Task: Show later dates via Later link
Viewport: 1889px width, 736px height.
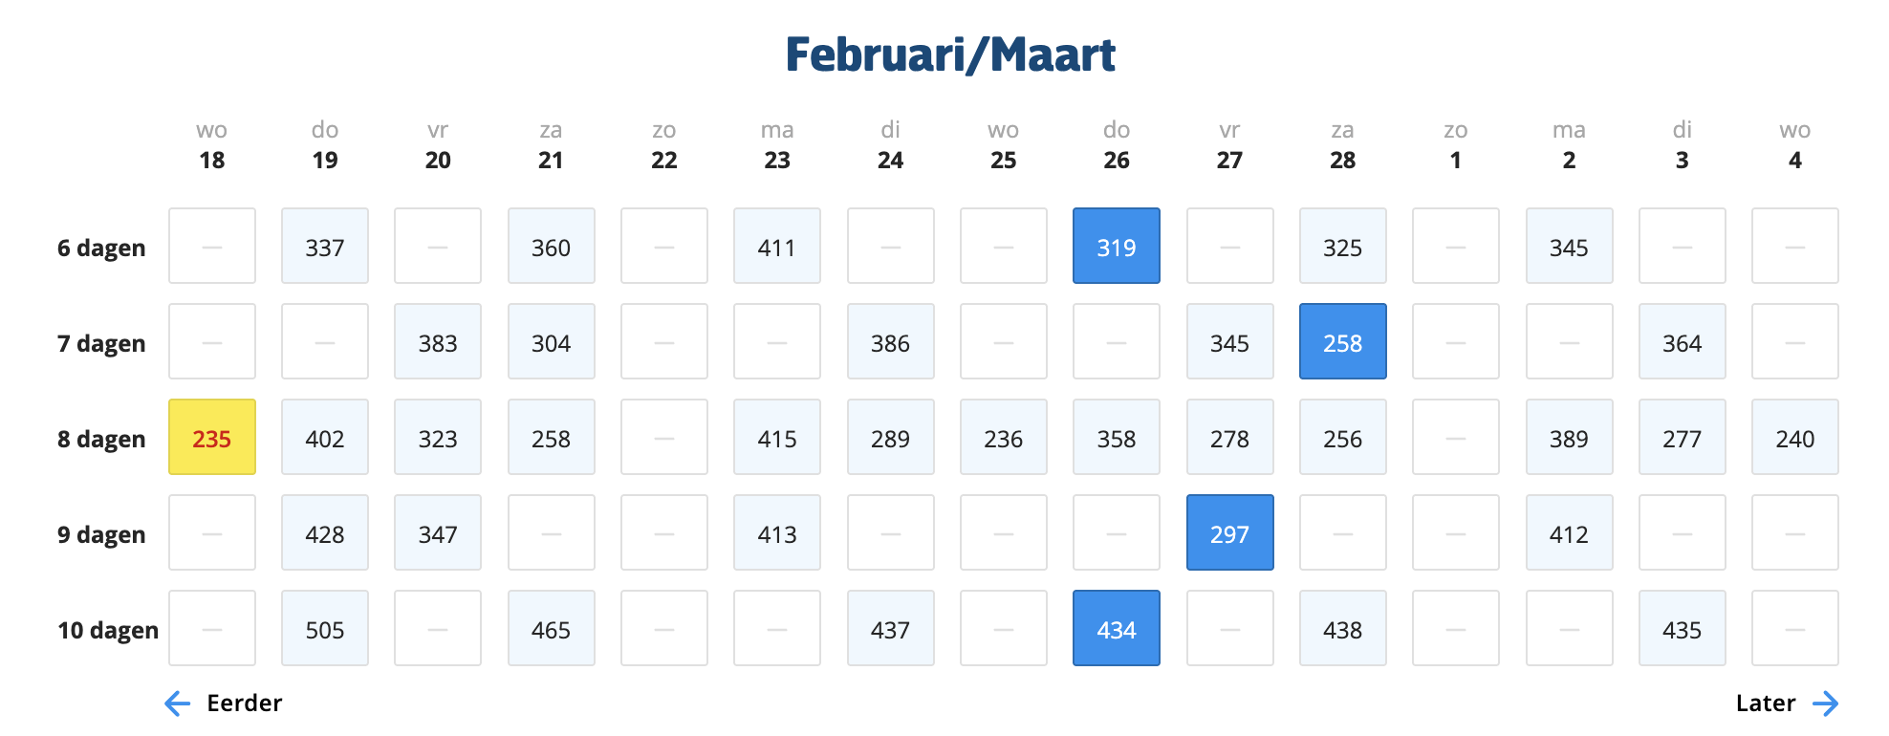Action: click(x=1765, y=704)
